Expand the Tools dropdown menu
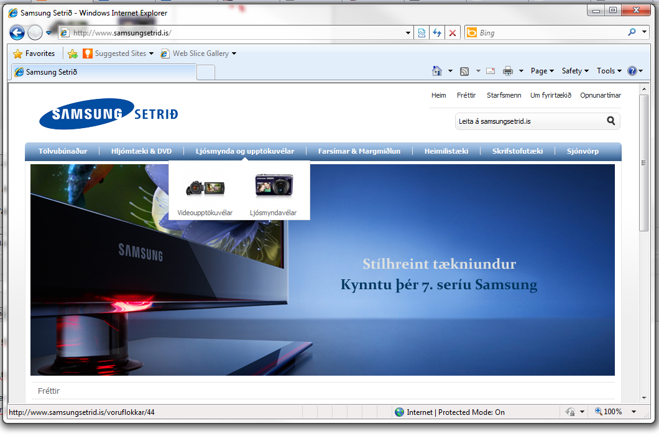This screenshot has width=659, height=436. point(609,71)
